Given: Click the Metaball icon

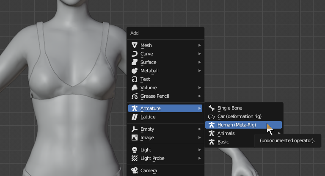Looking at the screenshot, I should (x=135, y=71).
